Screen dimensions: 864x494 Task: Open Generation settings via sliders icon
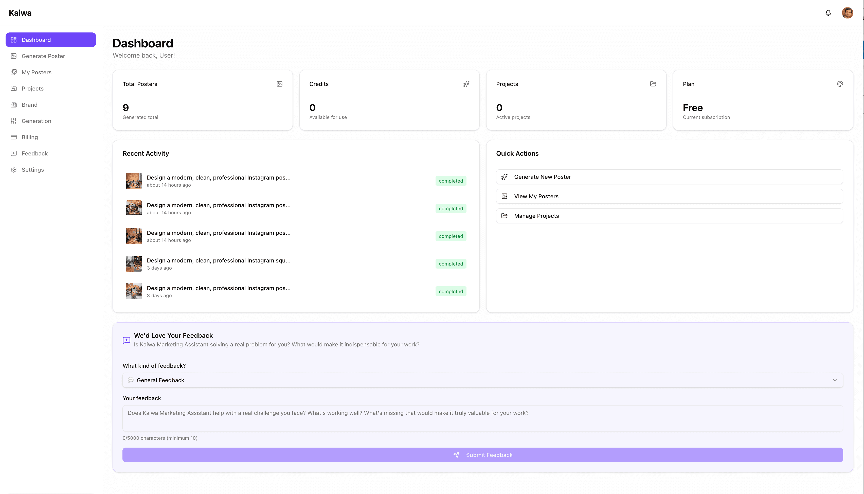click(14, 121)
